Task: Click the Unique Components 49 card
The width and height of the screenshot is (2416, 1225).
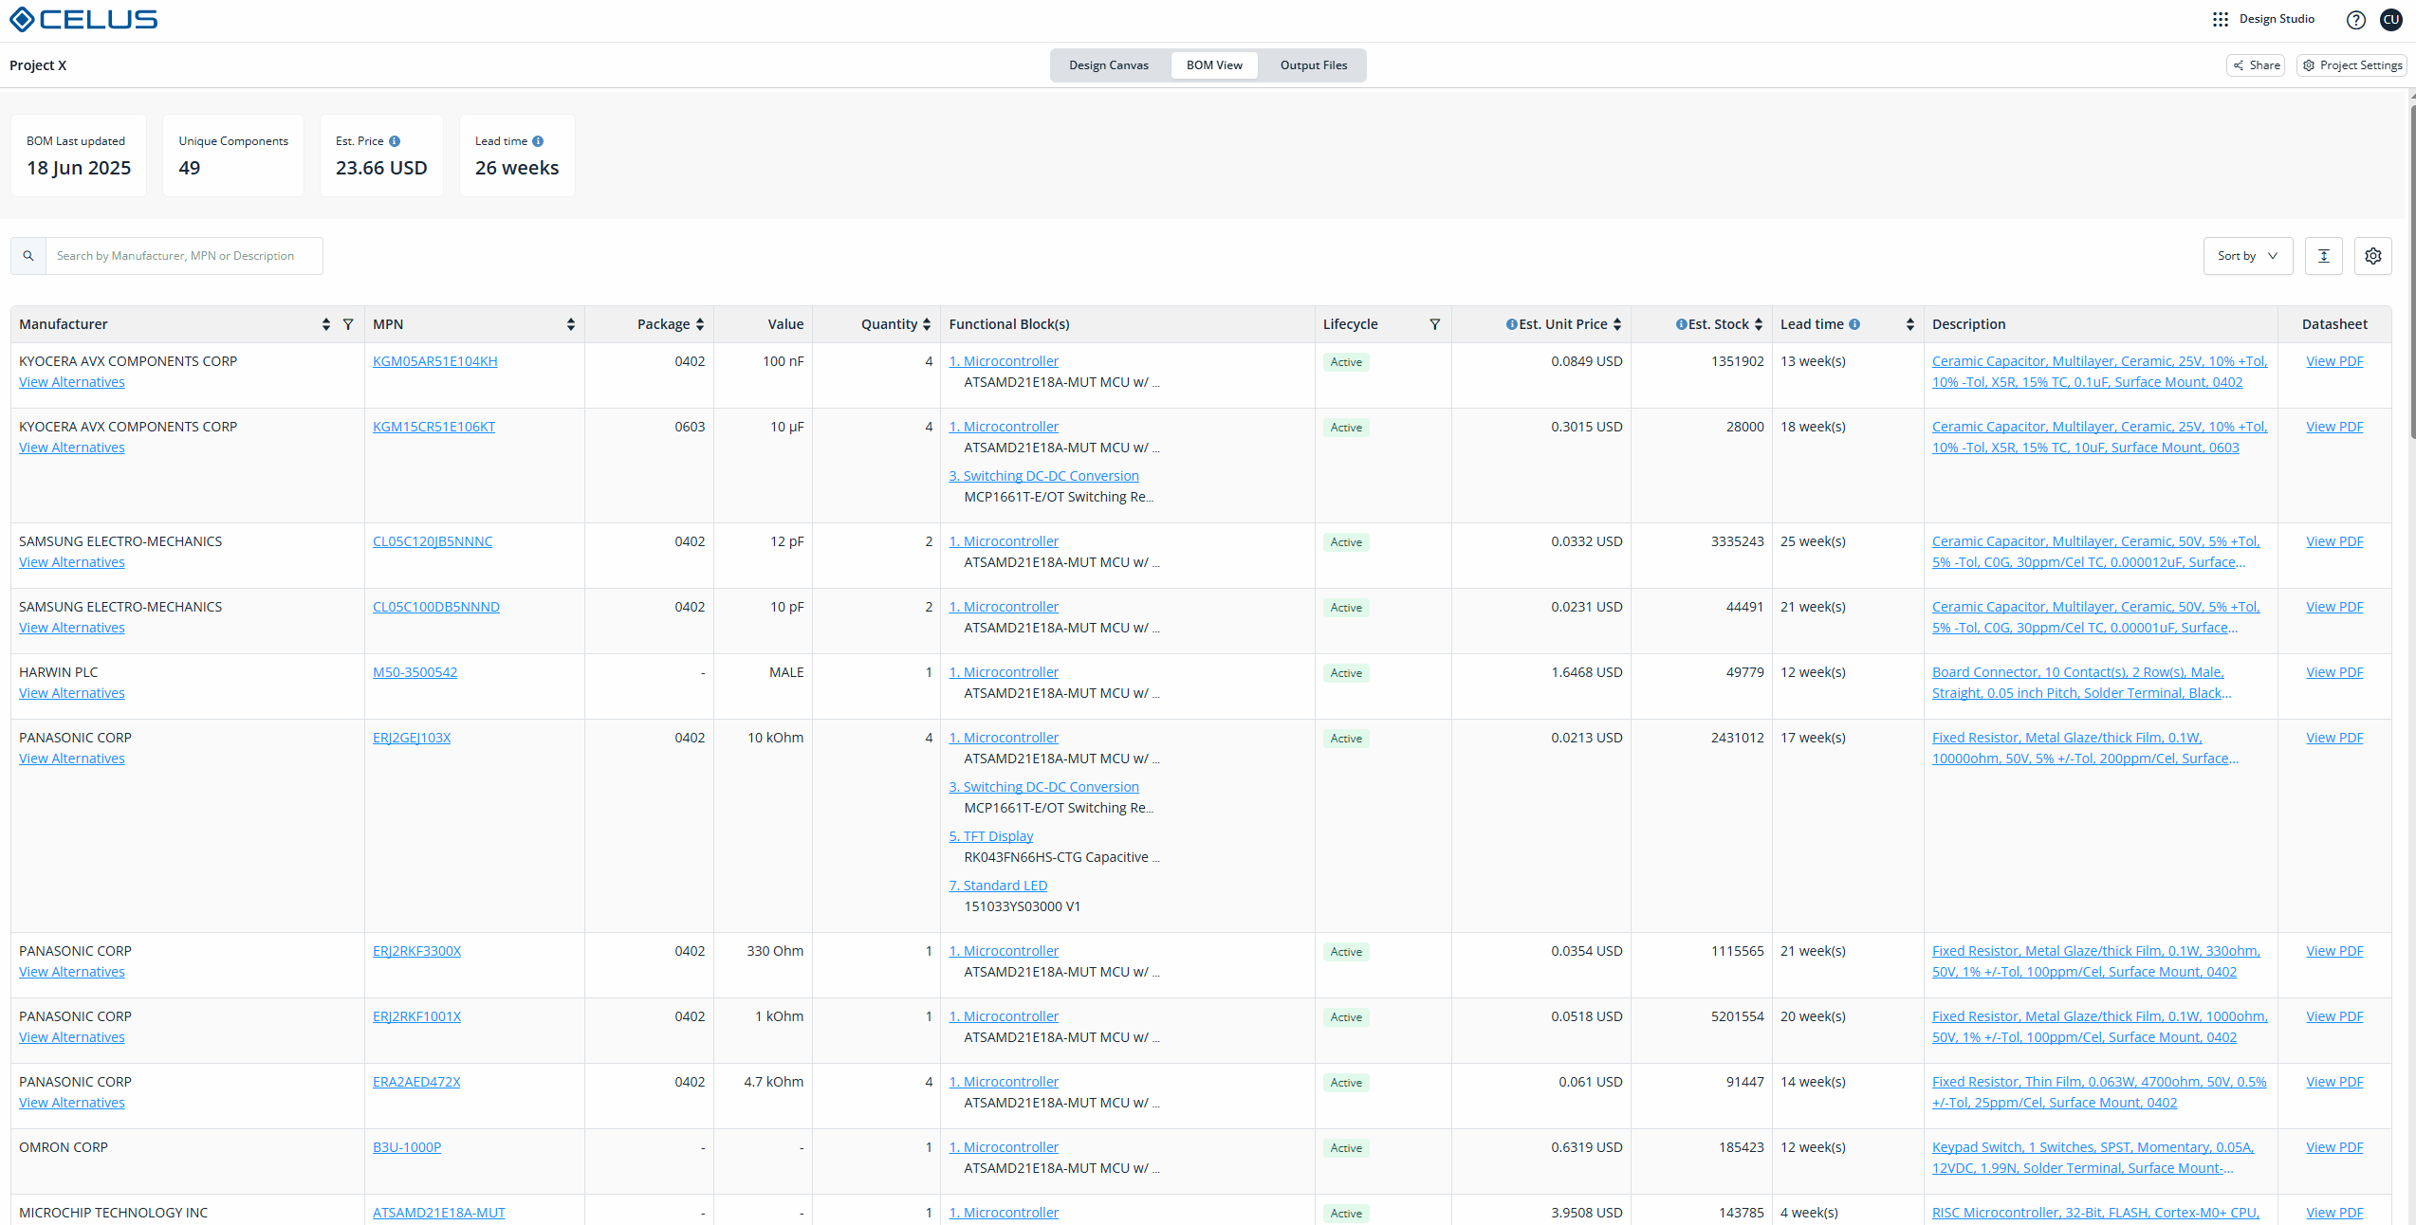Action: click(233, 155)
